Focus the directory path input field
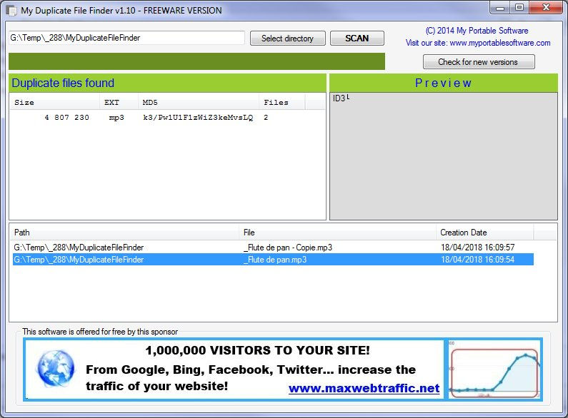The image size is (568, 418). pyautogui.click(x=126, y=38)
